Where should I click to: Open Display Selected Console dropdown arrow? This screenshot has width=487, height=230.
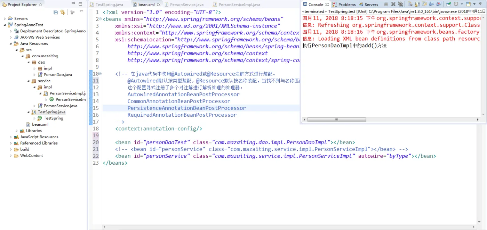(462, 4)
